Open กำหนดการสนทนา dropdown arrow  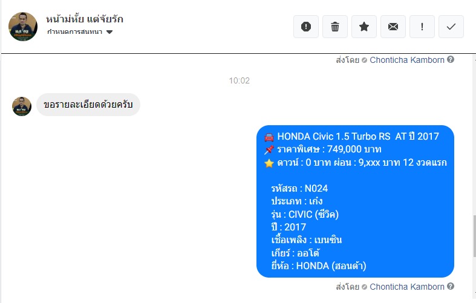[109, 32]
